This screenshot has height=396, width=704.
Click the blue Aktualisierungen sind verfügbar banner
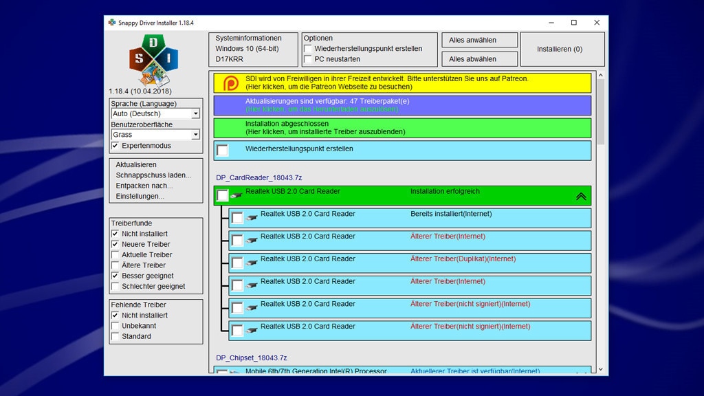[402, 105]
